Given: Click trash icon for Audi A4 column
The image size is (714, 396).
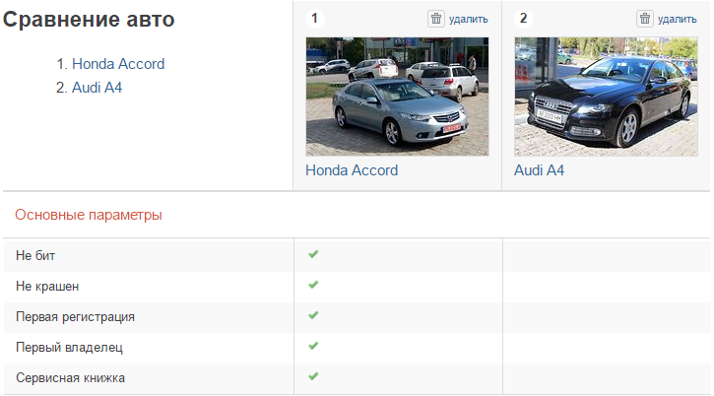Looking at the screenshot, I should pos(645,18).
